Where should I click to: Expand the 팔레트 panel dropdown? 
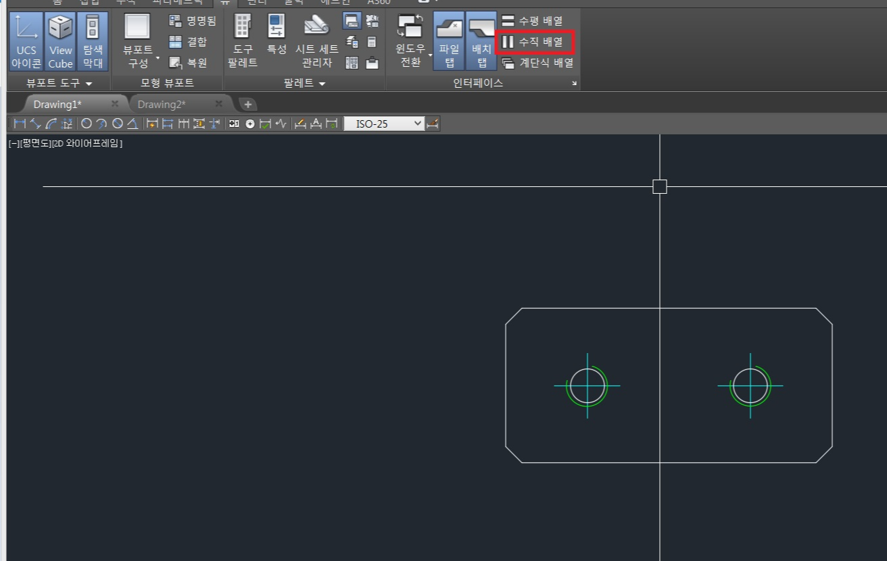[304, 84]
